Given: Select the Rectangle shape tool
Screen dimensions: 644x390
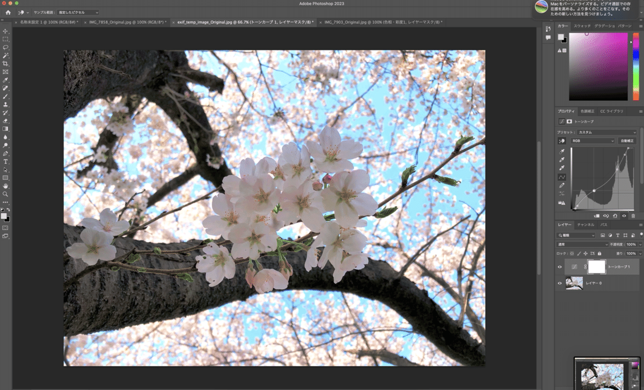Looking at the screenshot, I should coord(6,178).
